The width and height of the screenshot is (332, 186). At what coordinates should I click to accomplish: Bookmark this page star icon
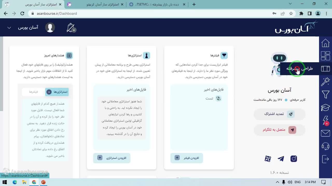291,13
